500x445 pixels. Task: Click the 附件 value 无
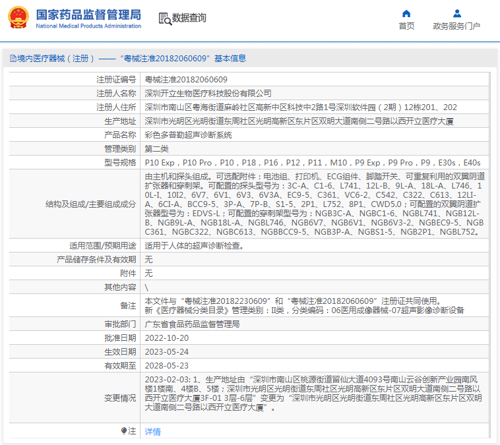coord(148,273)
